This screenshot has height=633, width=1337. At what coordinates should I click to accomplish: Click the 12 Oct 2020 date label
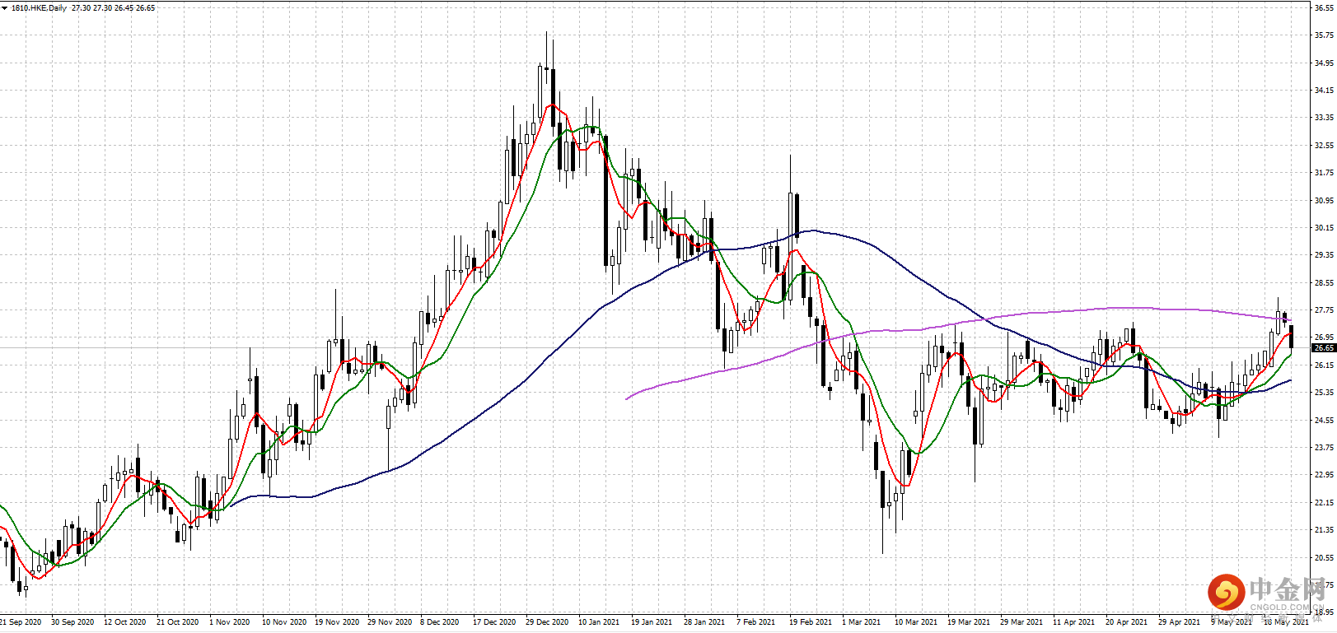(125, 622)
